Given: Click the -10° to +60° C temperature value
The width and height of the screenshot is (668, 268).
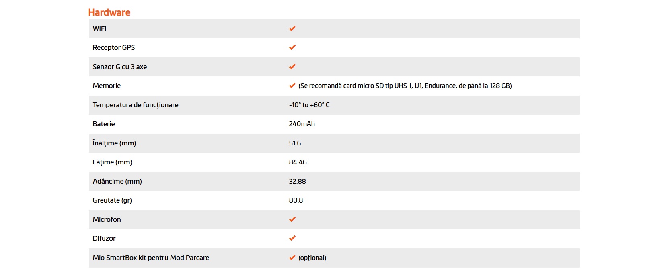Looking at the screenshot, I should [x=309, y=105].
